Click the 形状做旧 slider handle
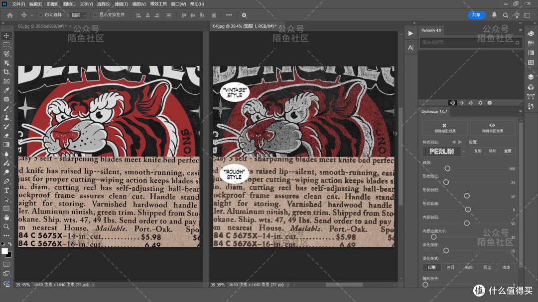This screenshot has height=302, width=538. [x=467, y=196]
